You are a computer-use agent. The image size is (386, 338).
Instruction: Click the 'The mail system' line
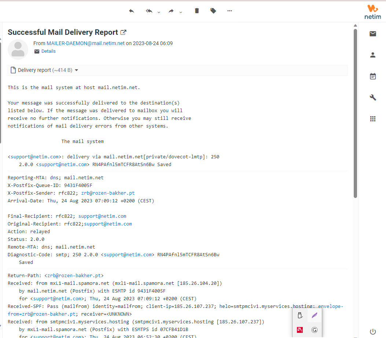pos(82,141)
